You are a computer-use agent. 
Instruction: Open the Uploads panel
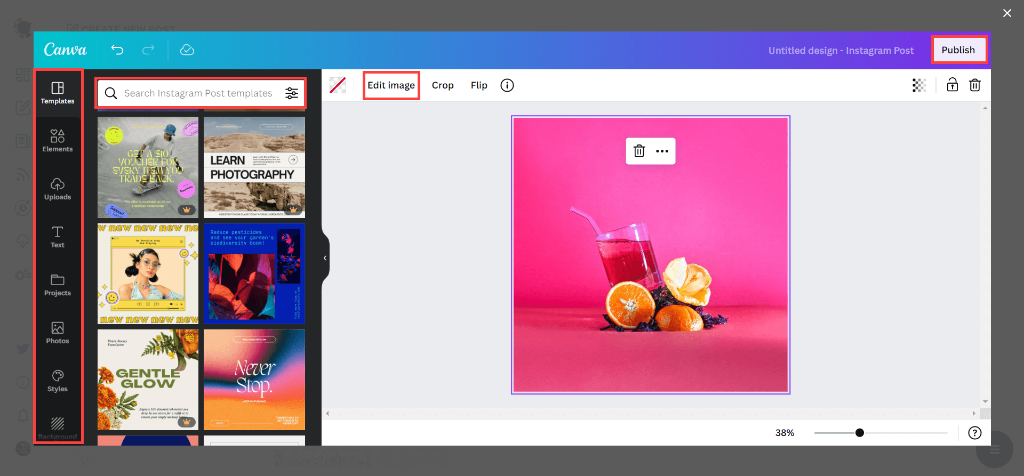tap(58, 189)
